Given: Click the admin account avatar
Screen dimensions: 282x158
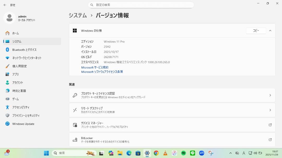Looking at the screenshot, I should tap(9, 18).
